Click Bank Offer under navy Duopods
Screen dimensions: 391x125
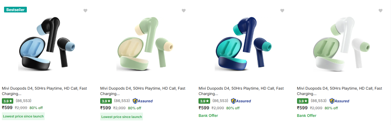(208, 116)
